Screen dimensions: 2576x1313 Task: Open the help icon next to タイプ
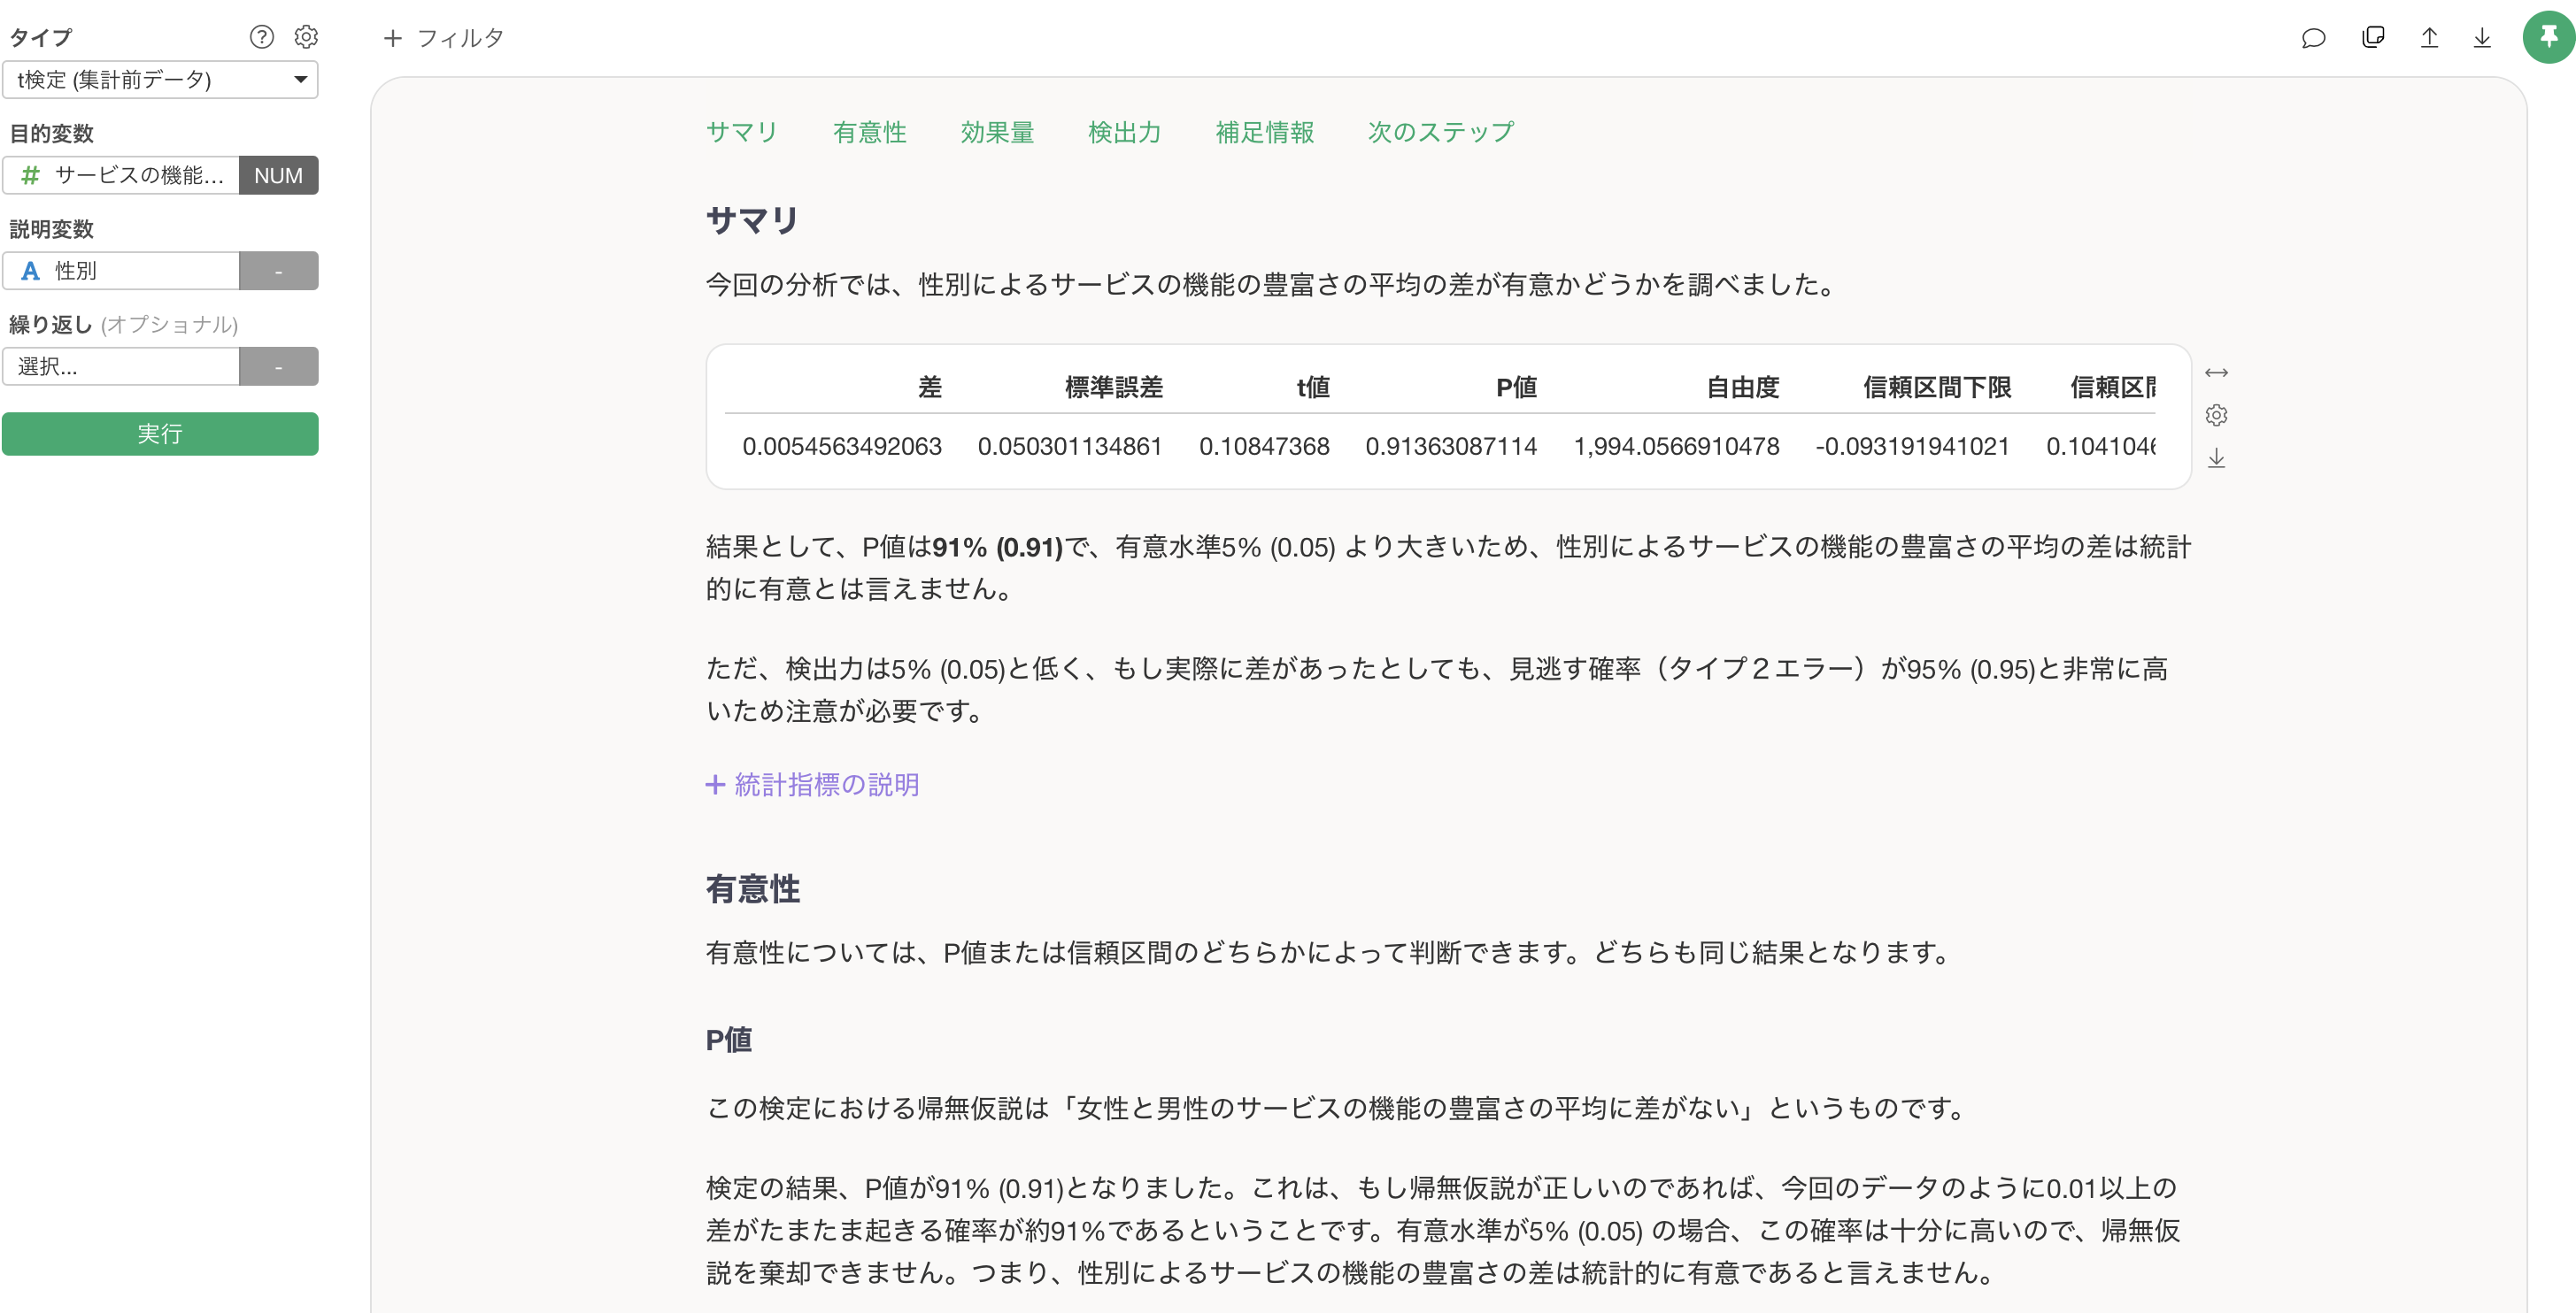[x=261, y=37]
